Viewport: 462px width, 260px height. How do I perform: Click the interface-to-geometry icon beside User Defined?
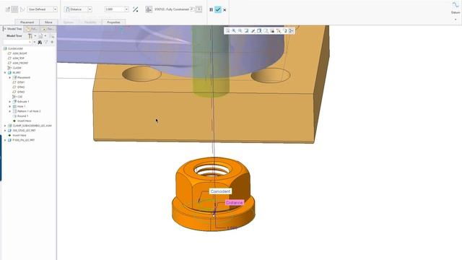[x=22, y=9]
